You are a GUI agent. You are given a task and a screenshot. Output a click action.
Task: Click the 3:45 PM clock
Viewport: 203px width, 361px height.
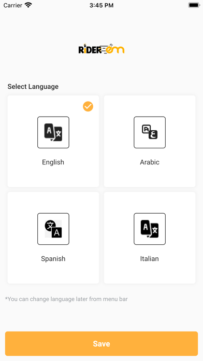coord(102,5)
